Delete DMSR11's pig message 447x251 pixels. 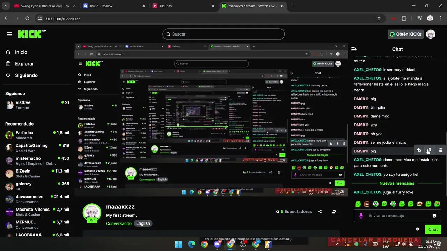440,150
